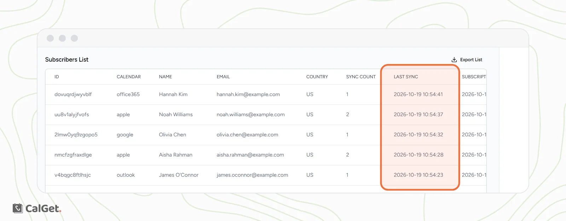Image resolution: width=566 pixels, height=221 pixels.
Task: Click sync count 2 in Noah Williams row
Action: pos(347,114)
